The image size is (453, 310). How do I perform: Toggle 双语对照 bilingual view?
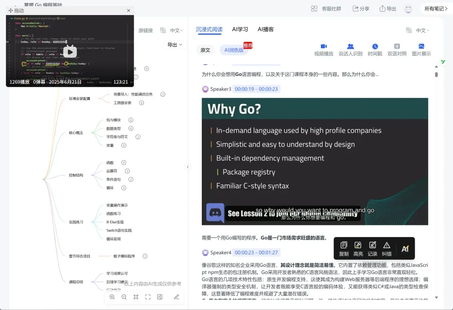[397, 50]
